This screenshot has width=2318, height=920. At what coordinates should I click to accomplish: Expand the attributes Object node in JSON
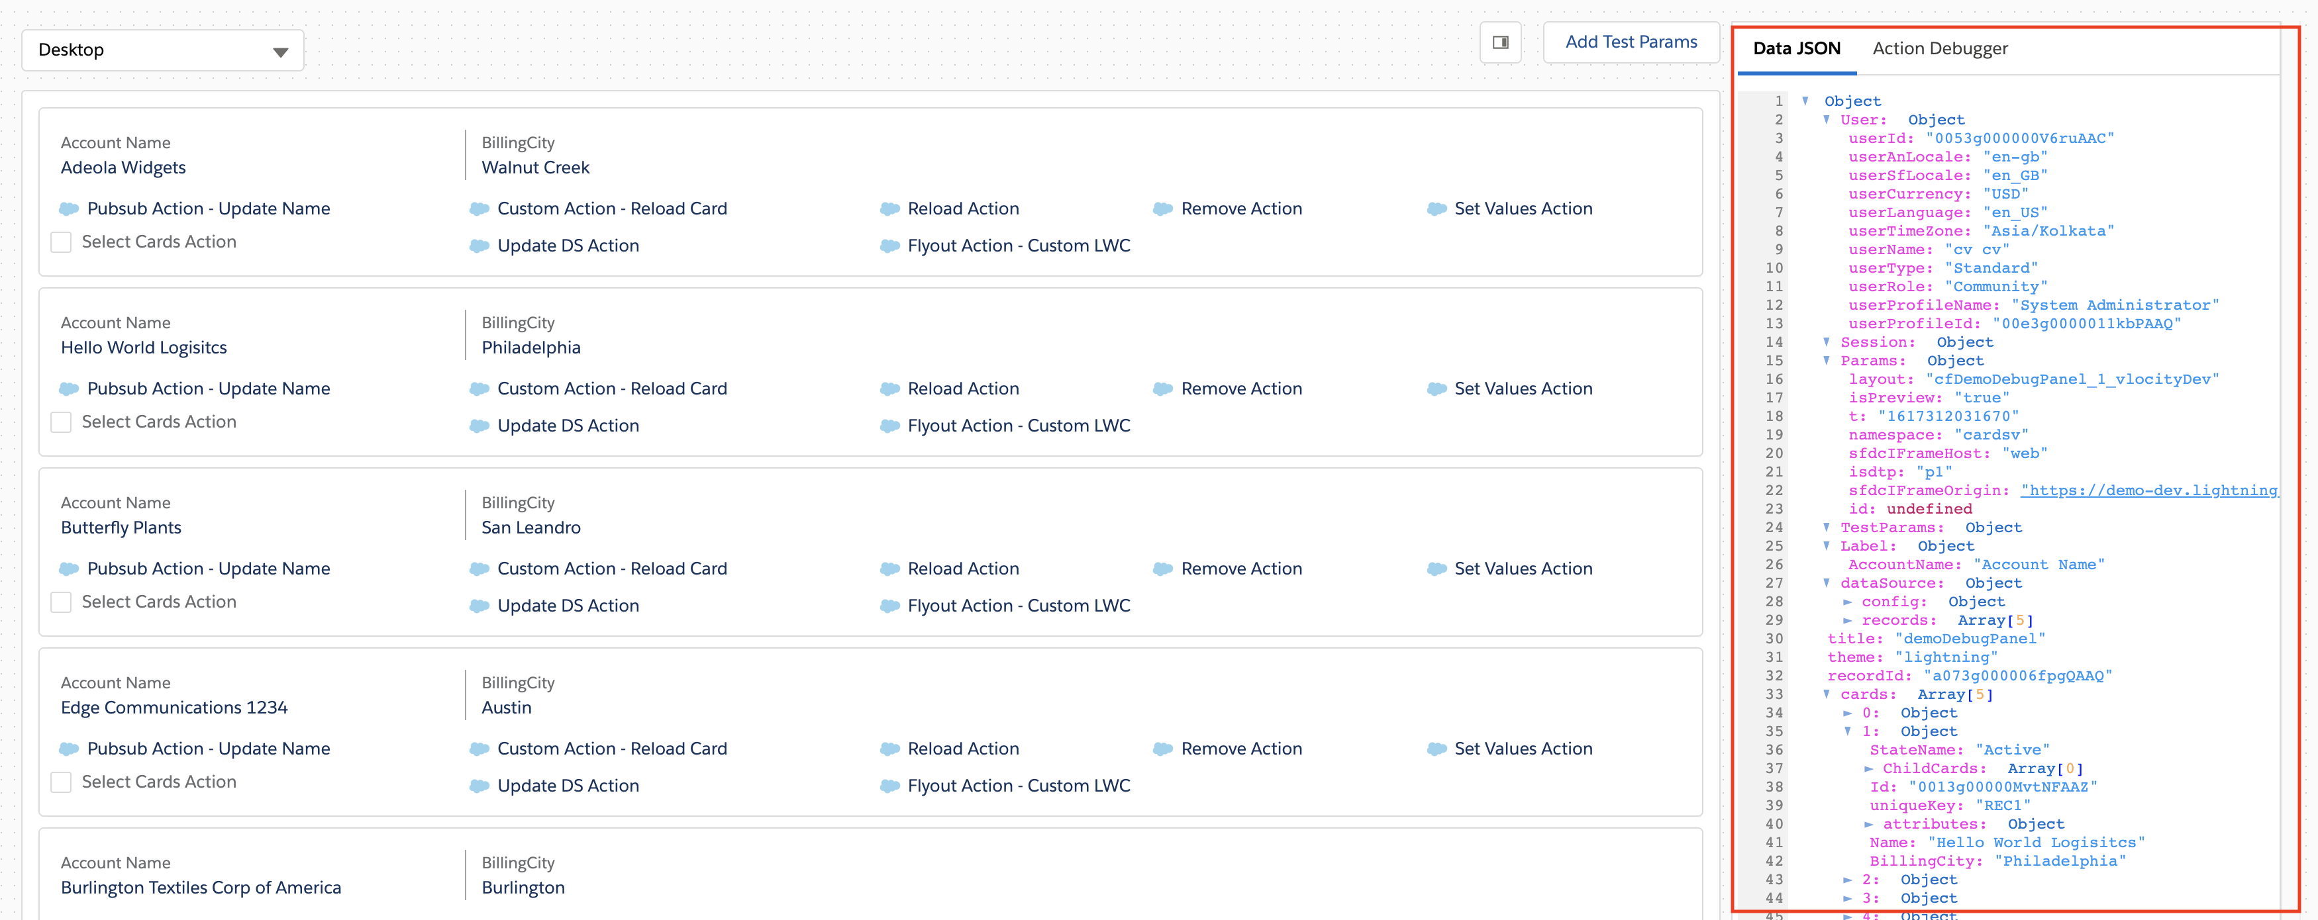point(1869,825)
